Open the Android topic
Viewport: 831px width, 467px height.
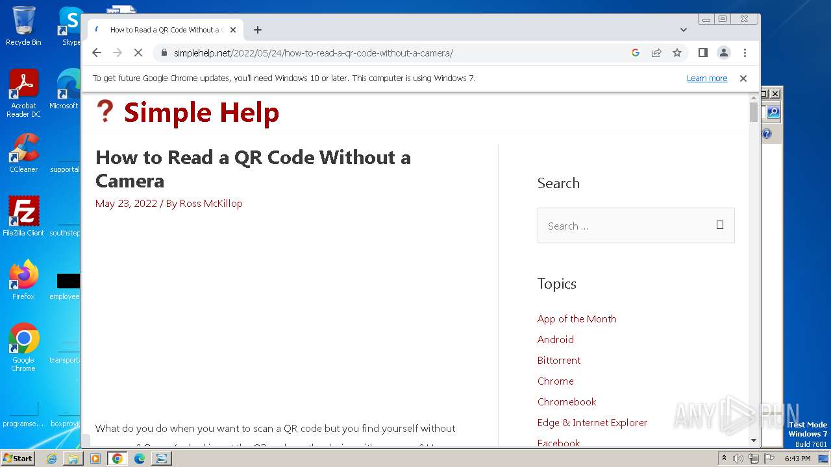pyautogui.click(x=556, y=339)
